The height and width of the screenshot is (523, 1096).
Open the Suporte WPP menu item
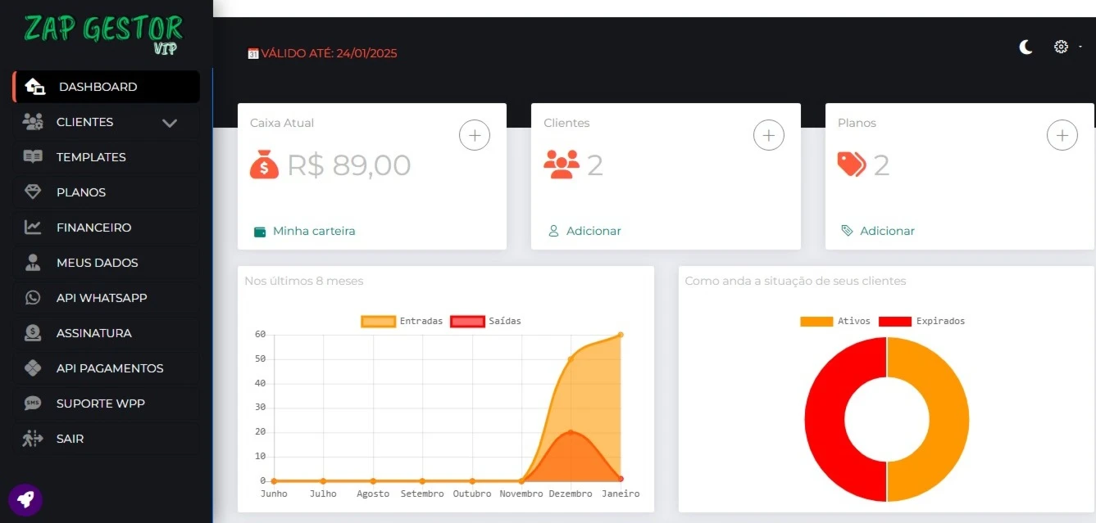[106, 404]
